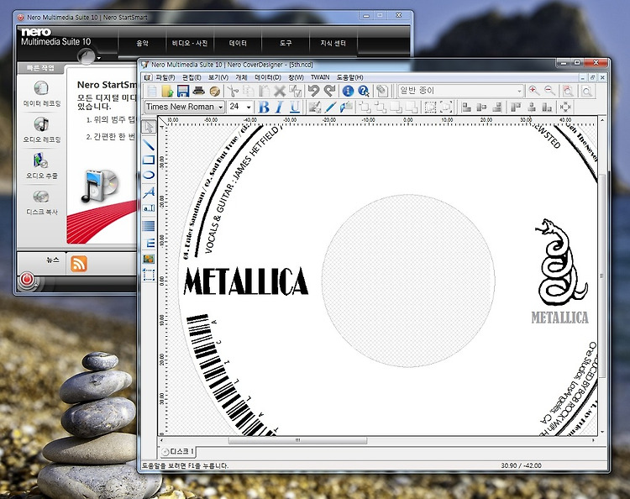Toggle Italic formatting

click(279, 107)
